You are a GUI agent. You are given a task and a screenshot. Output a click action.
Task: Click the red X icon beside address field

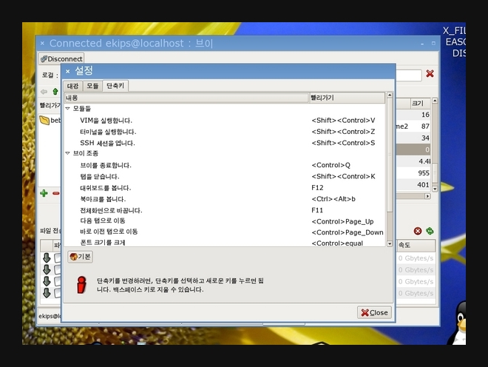pyautogui.click(x=430, y=73)
